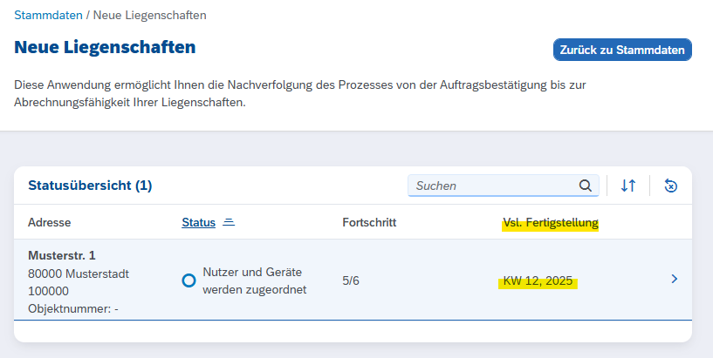Focus the Suchen search field
The image size is (713, 358).
click(x=493, y=186)
